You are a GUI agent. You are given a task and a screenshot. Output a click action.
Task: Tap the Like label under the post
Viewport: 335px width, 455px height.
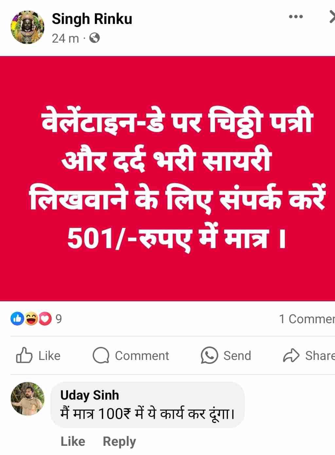[x=49, y=356]
